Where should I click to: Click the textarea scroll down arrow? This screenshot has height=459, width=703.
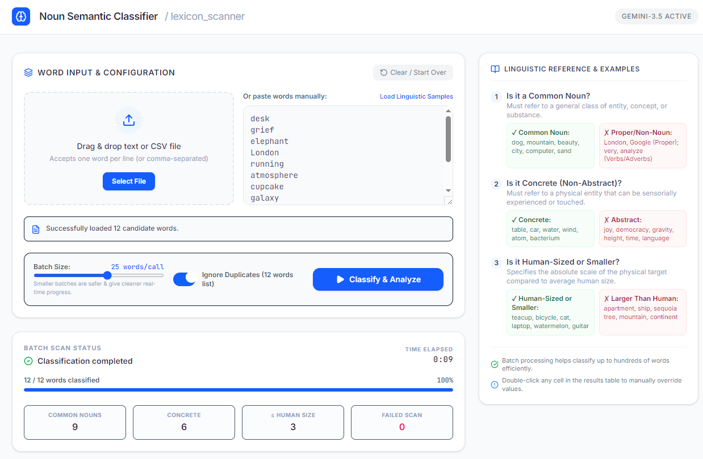pos(448,191)
